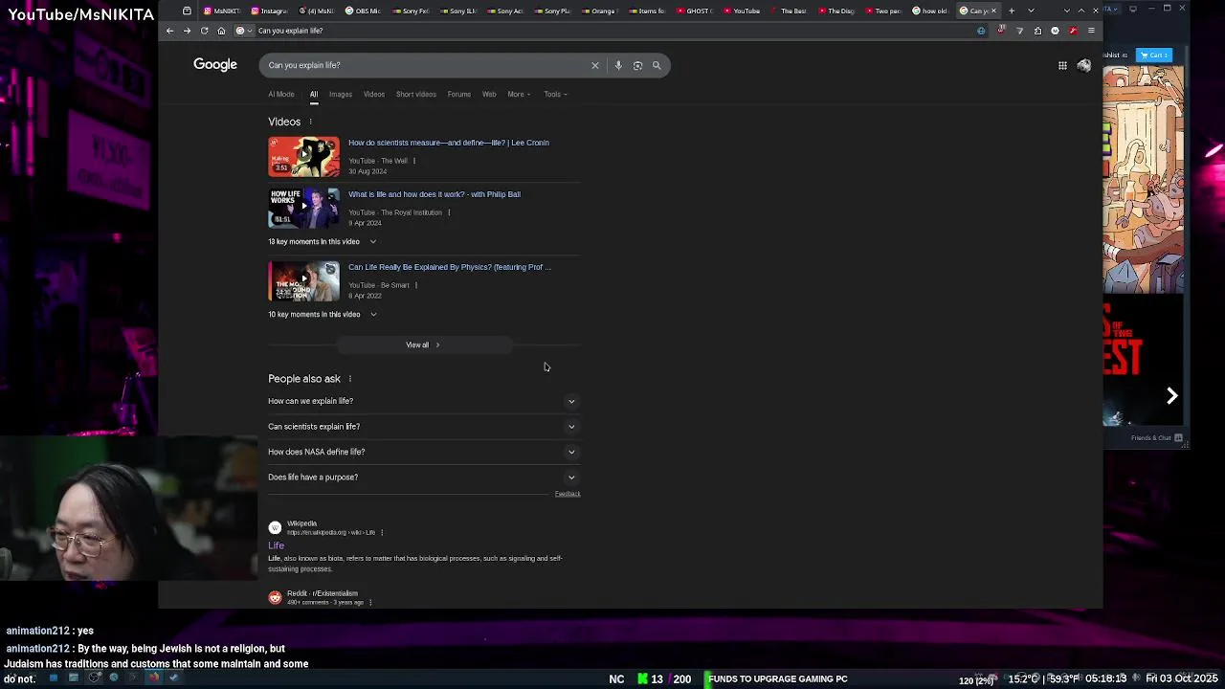Click the Feedback link
The height and width of the screenshot is (689, 1225).
click(x=568, y=494)
